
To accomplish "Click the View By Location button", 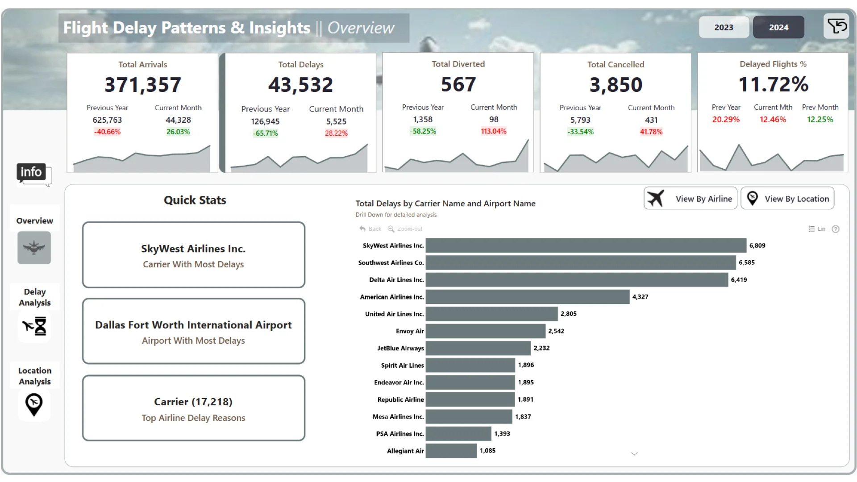I will point(787,199).
